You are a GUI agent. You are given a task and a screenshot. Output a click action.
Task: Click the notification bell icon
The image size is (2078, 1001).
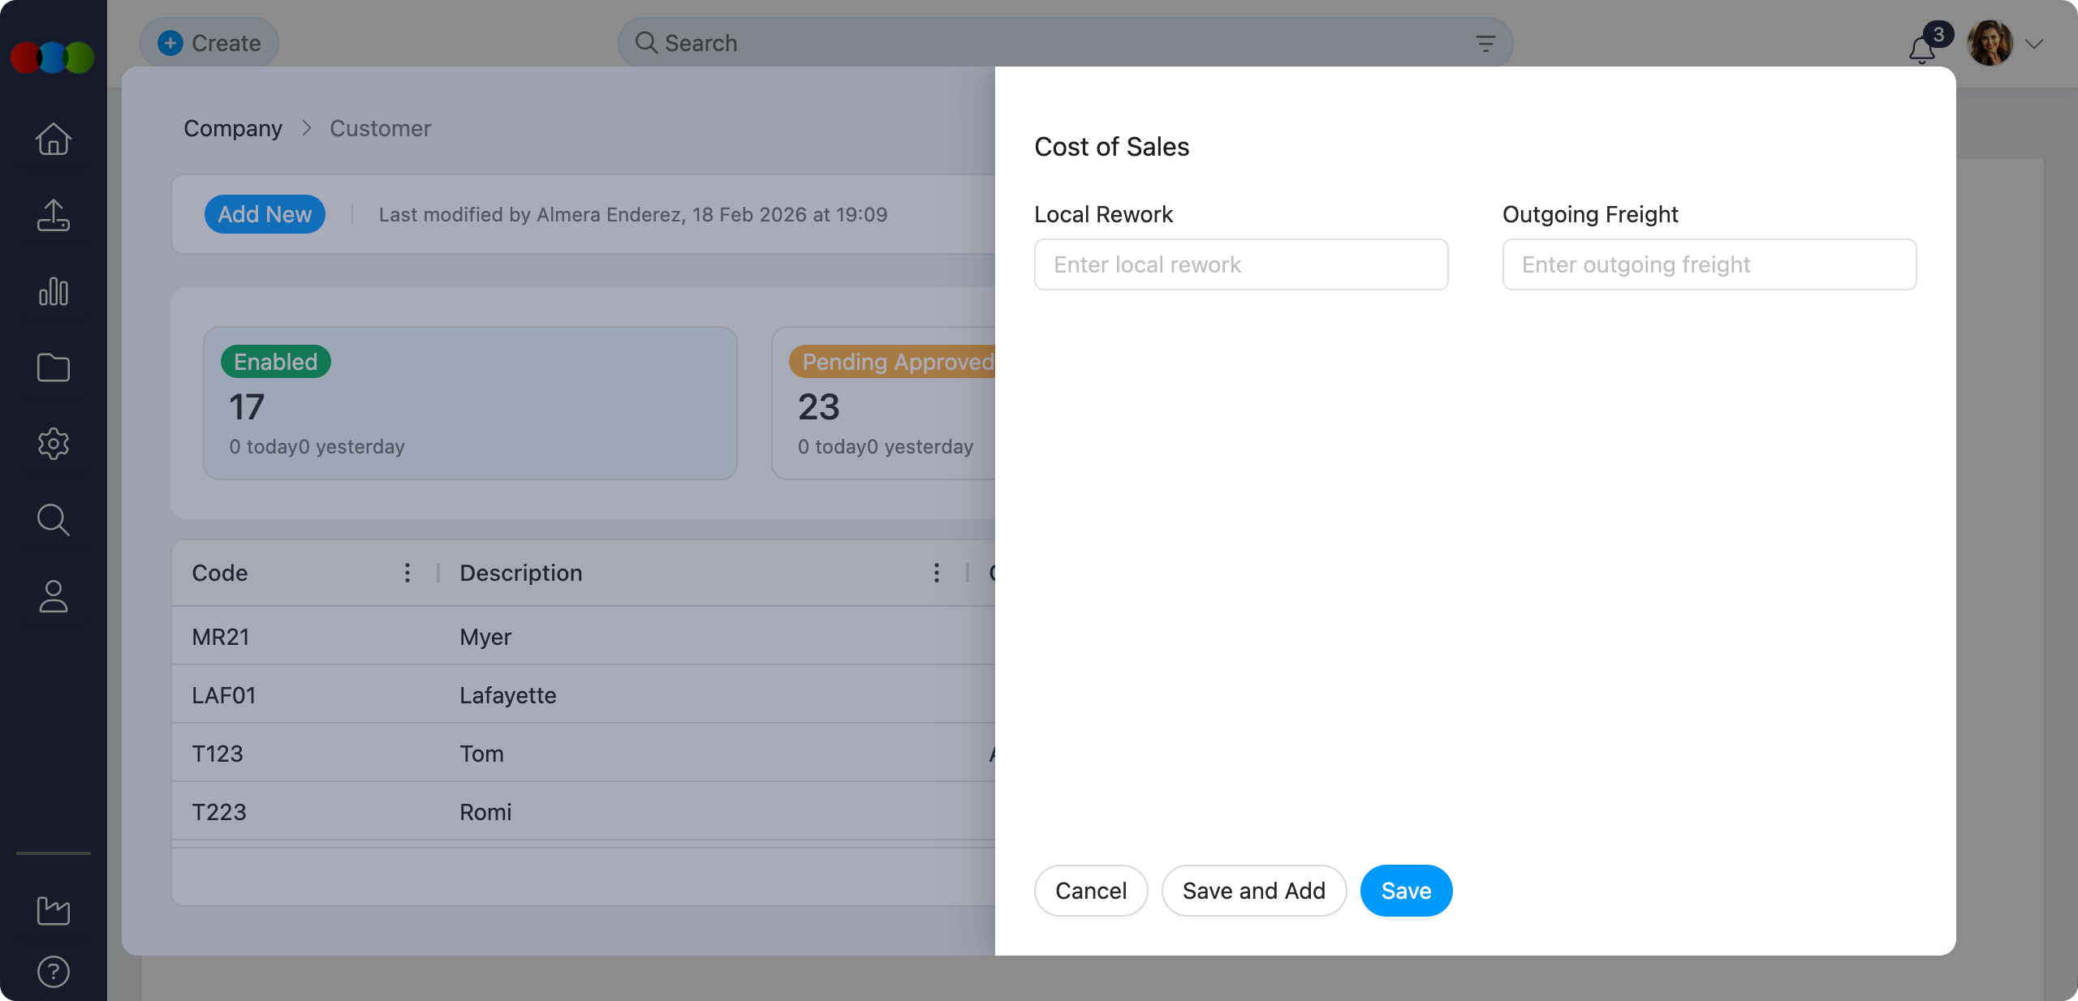[x=1921, y=50]
